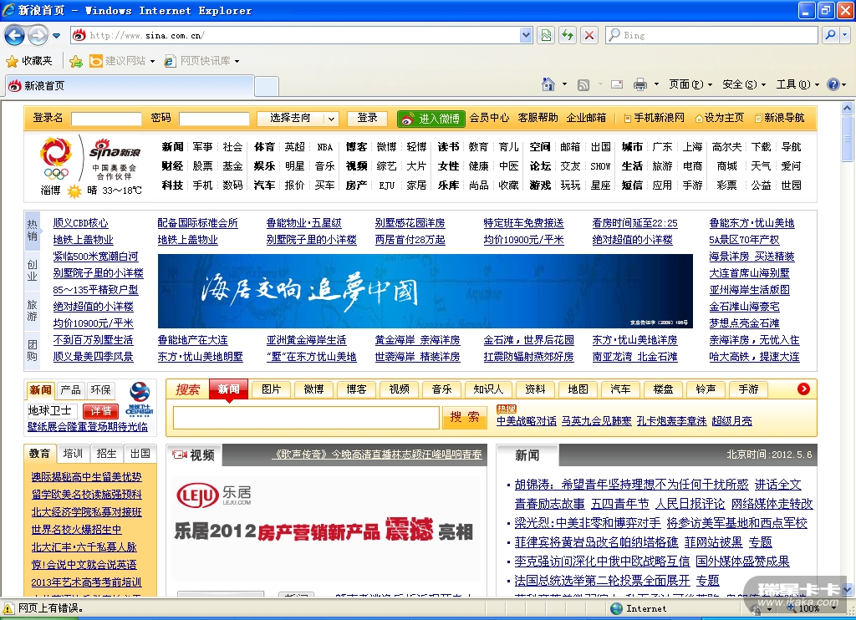Viewport: 856px width, 620px height.
Task: Select the 旅游 side tab in ad panel
Action: [33, 310]
